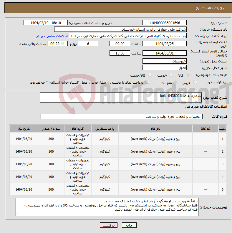The width and height of the screenshot is (232, 233).
Task: Click the remaining days field showing 6
Action: (x=88, y=44)
